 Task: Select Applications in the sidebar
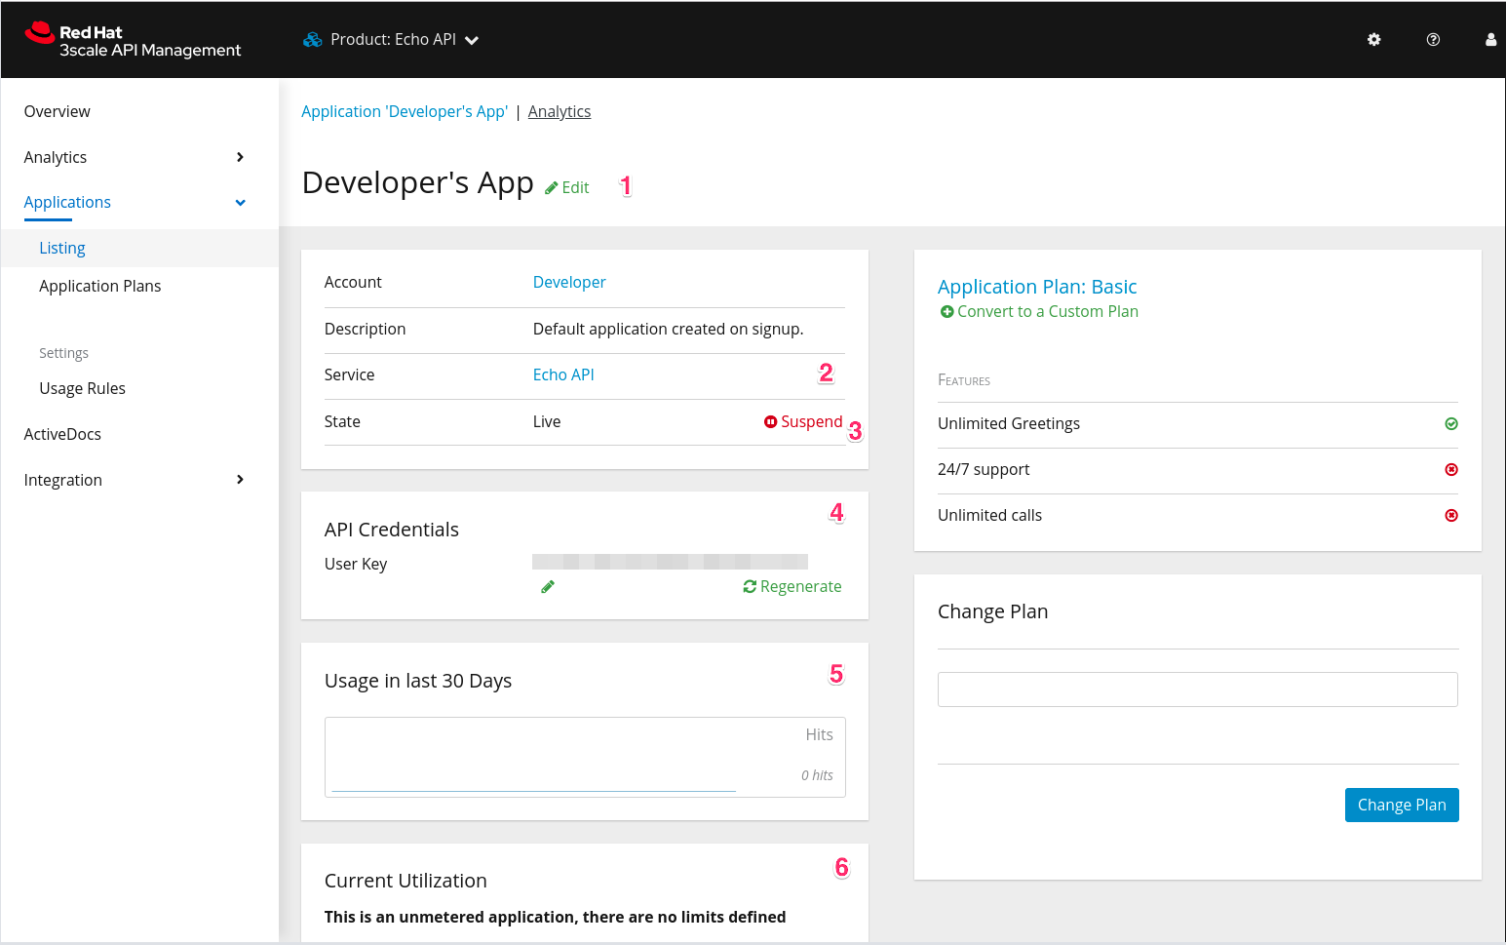point(67,202)
